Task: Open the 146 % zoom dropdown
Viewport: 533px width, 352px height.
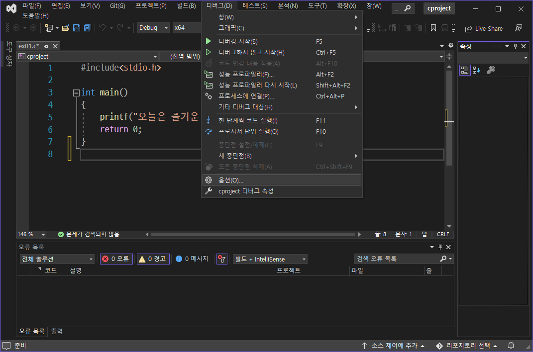Action: [31, 234]
